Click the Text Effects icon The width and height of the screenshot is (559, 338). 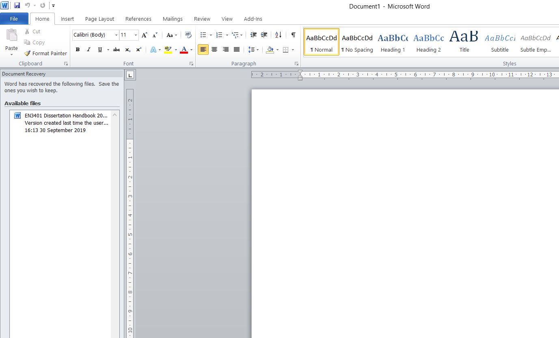(153, 50)
